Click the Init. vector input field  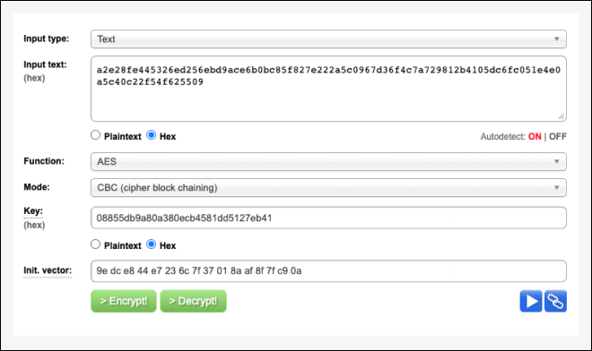[328, 271]
